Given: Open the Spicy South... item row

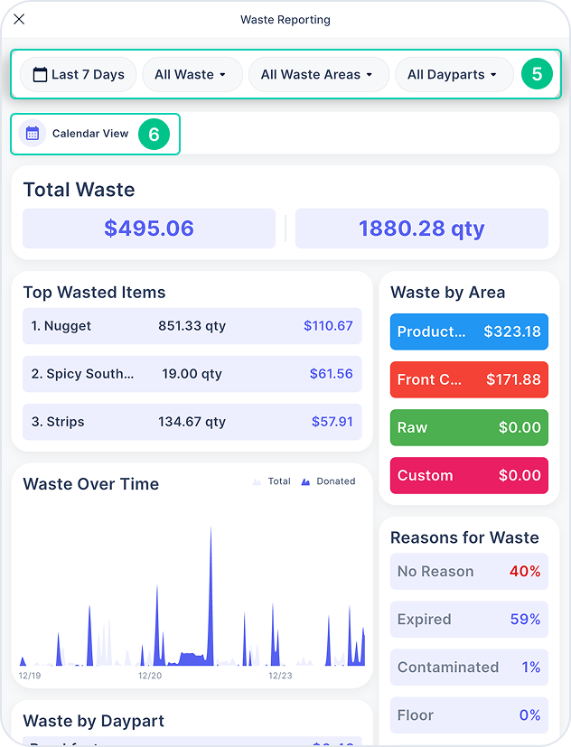Looking at the screenshot, I should point(192,374).
